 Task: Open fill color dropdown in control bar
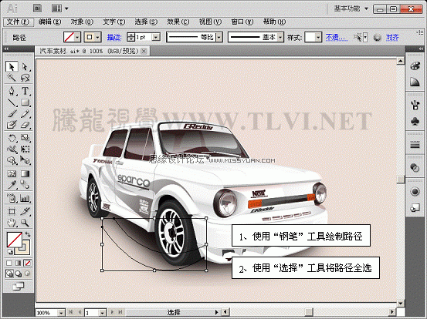click(x=77, y=37)
